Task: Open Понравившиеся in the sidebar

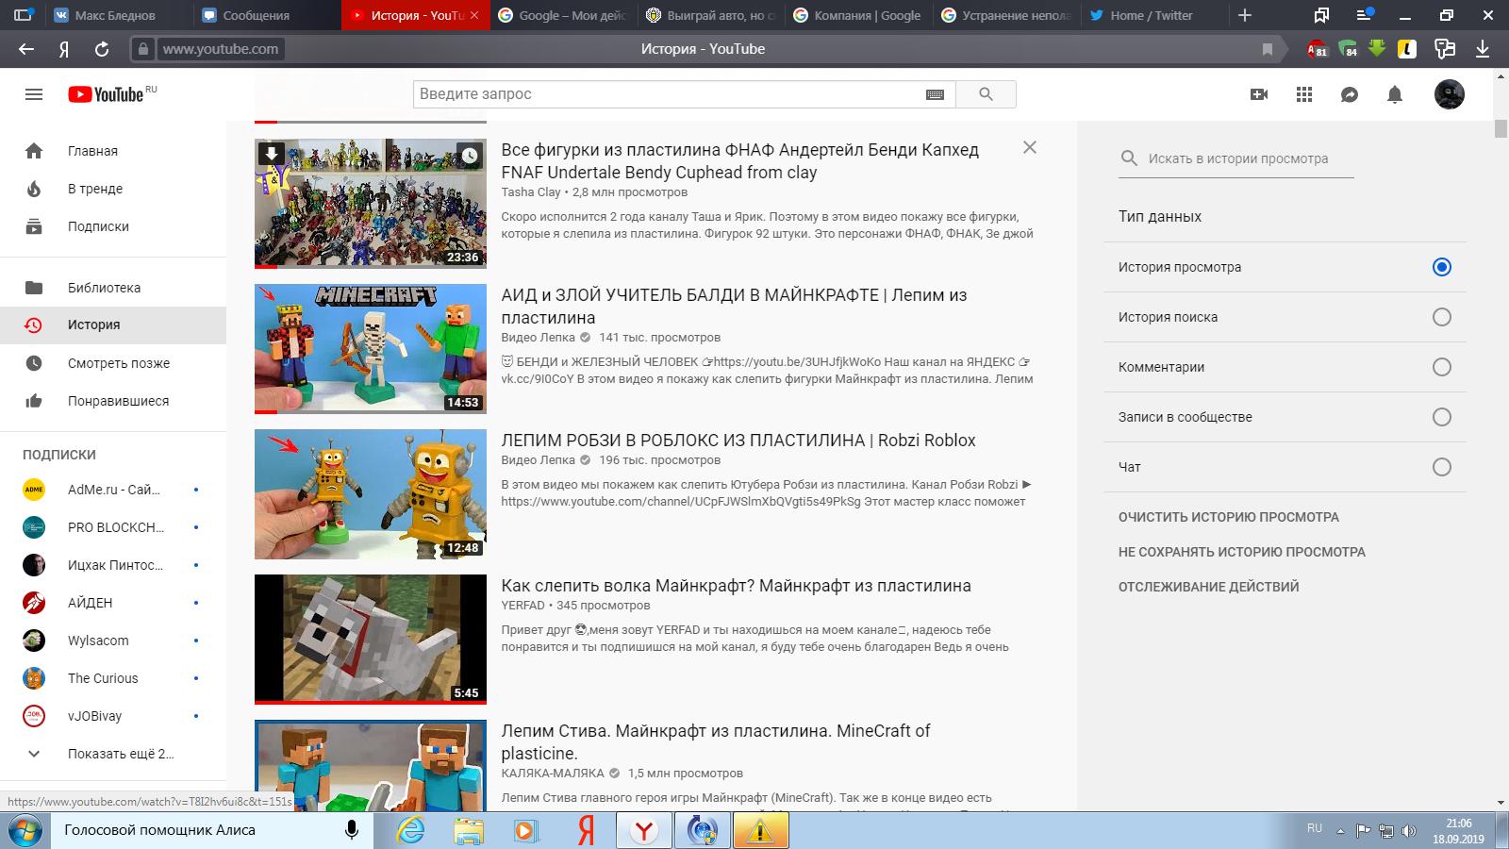Action: pos(113,401)
